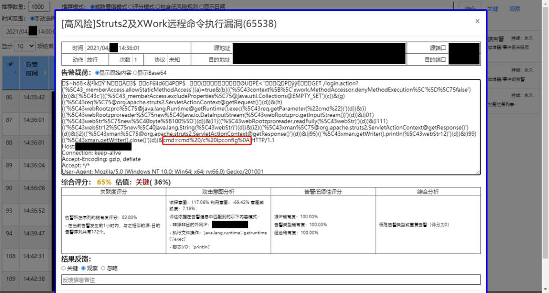Image resolution: width=549 pixels, height=293 pixels.
Task: Click inside the alert payload text area
Action: [x=271, y=127]
